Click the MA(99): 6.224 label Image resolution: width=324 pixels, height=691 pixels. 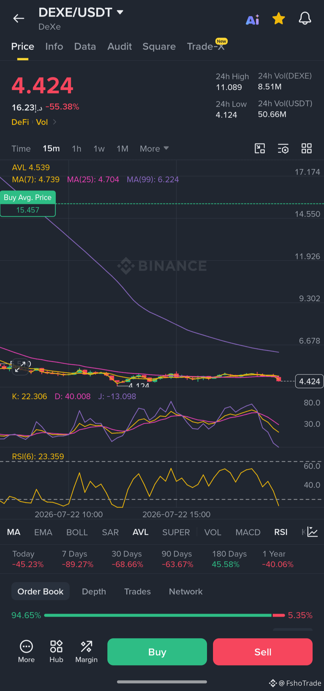point(153,179)
